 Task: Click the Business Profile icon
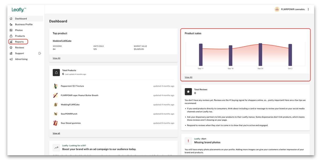coord(11,24)
